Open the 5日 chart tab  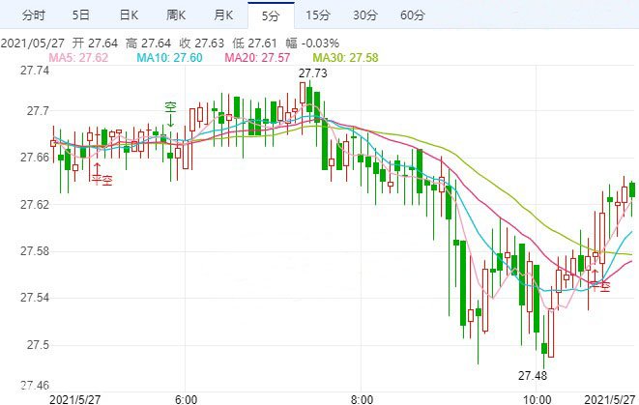pyautogui.click(x=82, y=15)
